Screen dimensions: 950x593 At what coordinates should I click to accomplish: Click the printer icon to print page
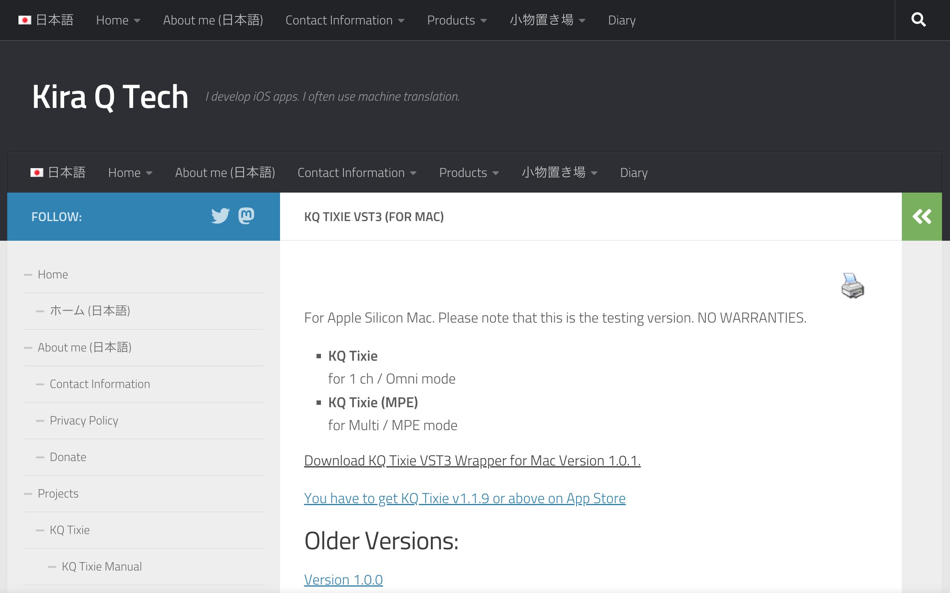point(853,286)
